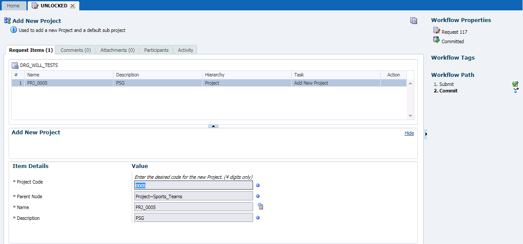Open the Attachments (0) tab

117,50
